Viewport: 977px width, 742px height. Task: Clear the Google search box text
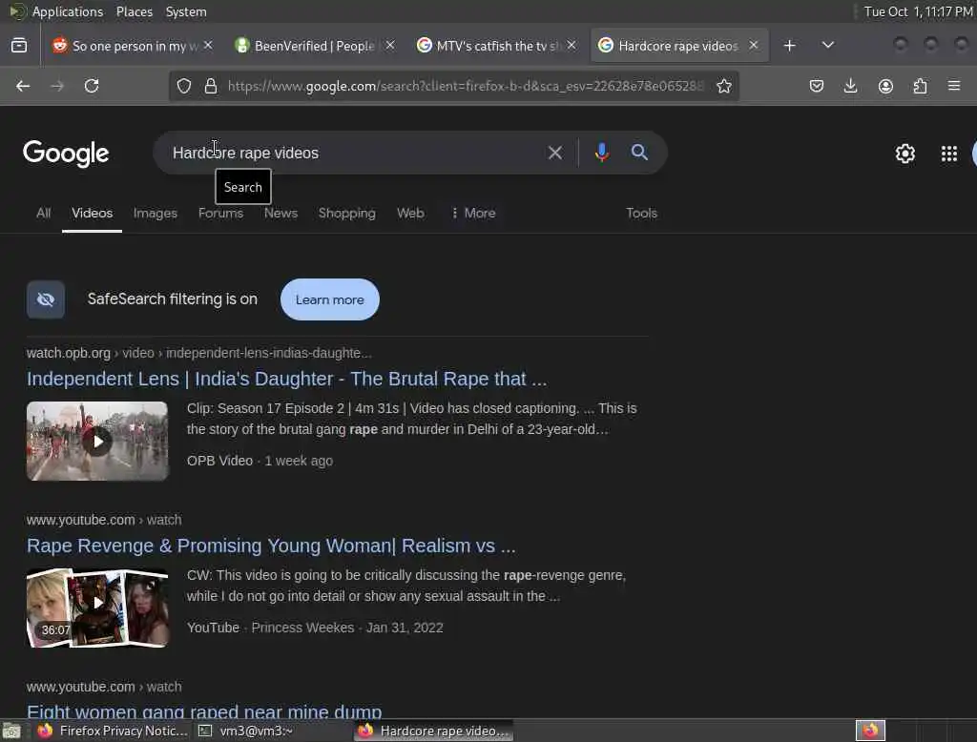[x=554, y=153]
